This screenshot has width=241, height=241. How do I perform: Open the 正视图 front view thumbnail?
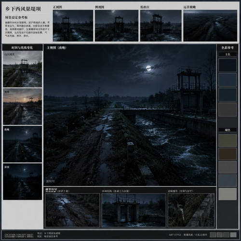click(73, 26)
